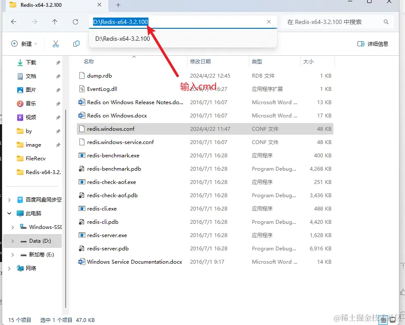Open the image folder in sidebar
The height and width of the screenshot is (325, 405).
tap(33, 145)
